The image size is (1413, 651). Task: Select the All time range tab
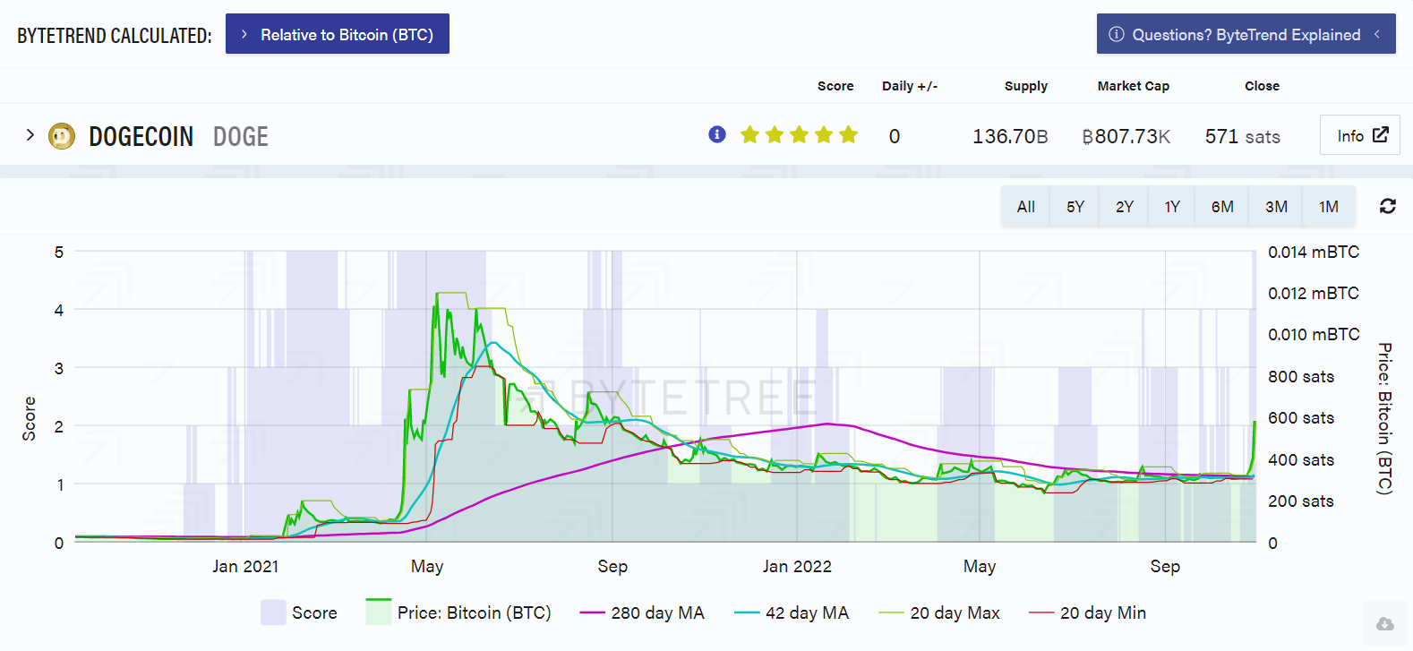click(x=1026, y=207)
